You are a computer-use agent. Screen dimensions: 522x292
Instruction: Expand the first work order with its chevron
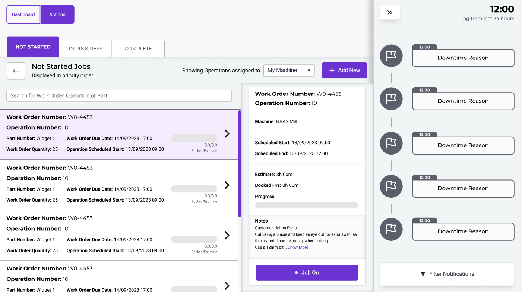pos(227,134)
